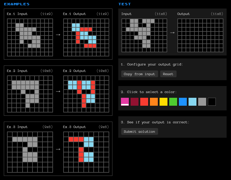Image resolution: width=231 pixels, height=180 pixels.
Task: Click the Ex.3 Output grid
Action: click(86, 152)
